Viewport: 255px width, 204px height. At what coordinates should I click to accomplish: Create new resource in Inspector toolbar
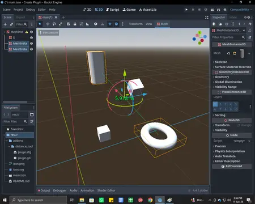pos(214,24)
